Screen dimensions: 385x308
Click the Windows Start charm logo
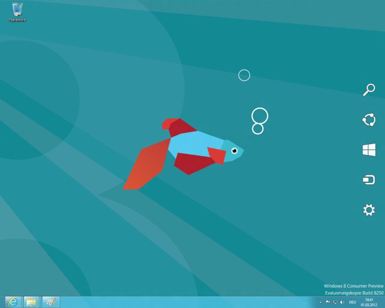pos(369,150)
